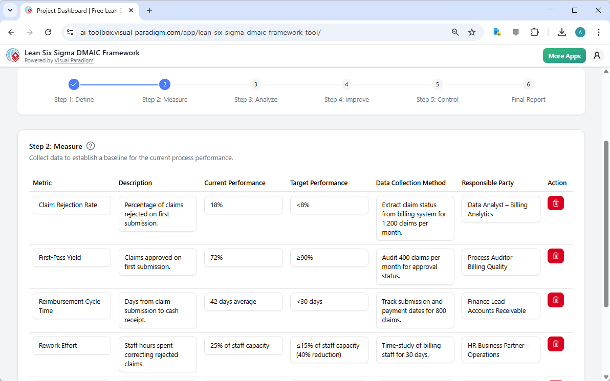The image size is (610, 381).
Task: Open the Chrome three-dot menu
Action: coord(599,32)
